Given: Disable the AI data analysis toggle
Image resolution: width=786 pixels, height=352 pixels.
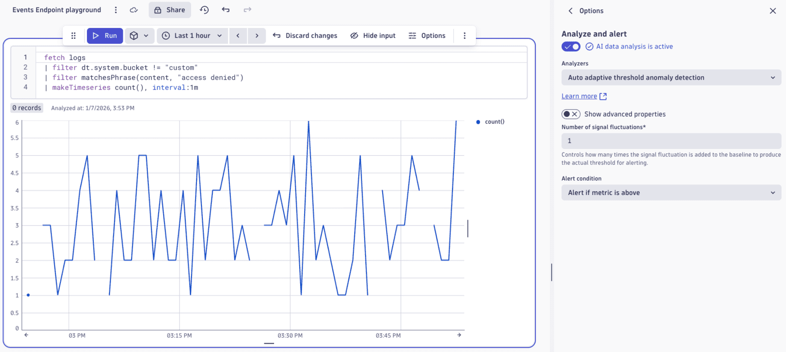Looking at the screenshot, I should click(x=571, y=47).
